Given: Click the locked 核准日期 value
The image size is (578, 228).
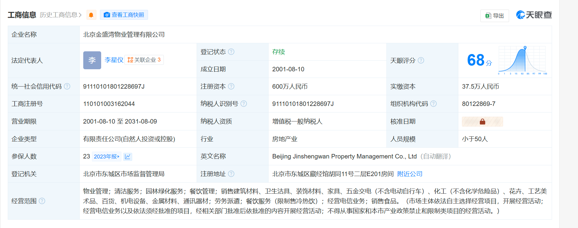Looking at the screenshot, I should pos(482,121).
